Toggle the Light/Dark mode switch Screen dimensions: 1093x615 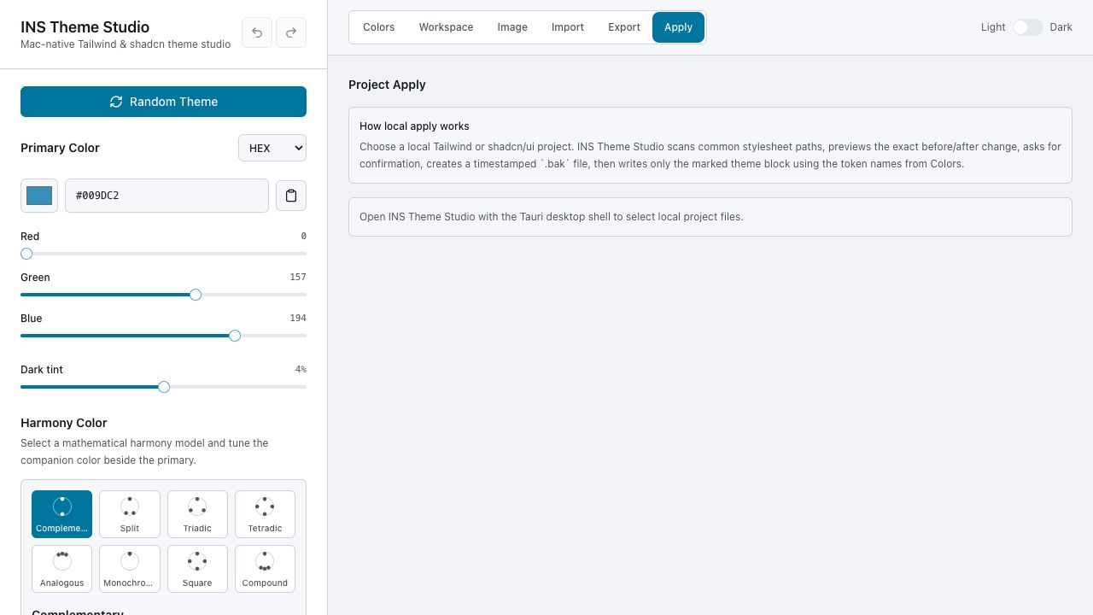click(x=1028, y=27)
